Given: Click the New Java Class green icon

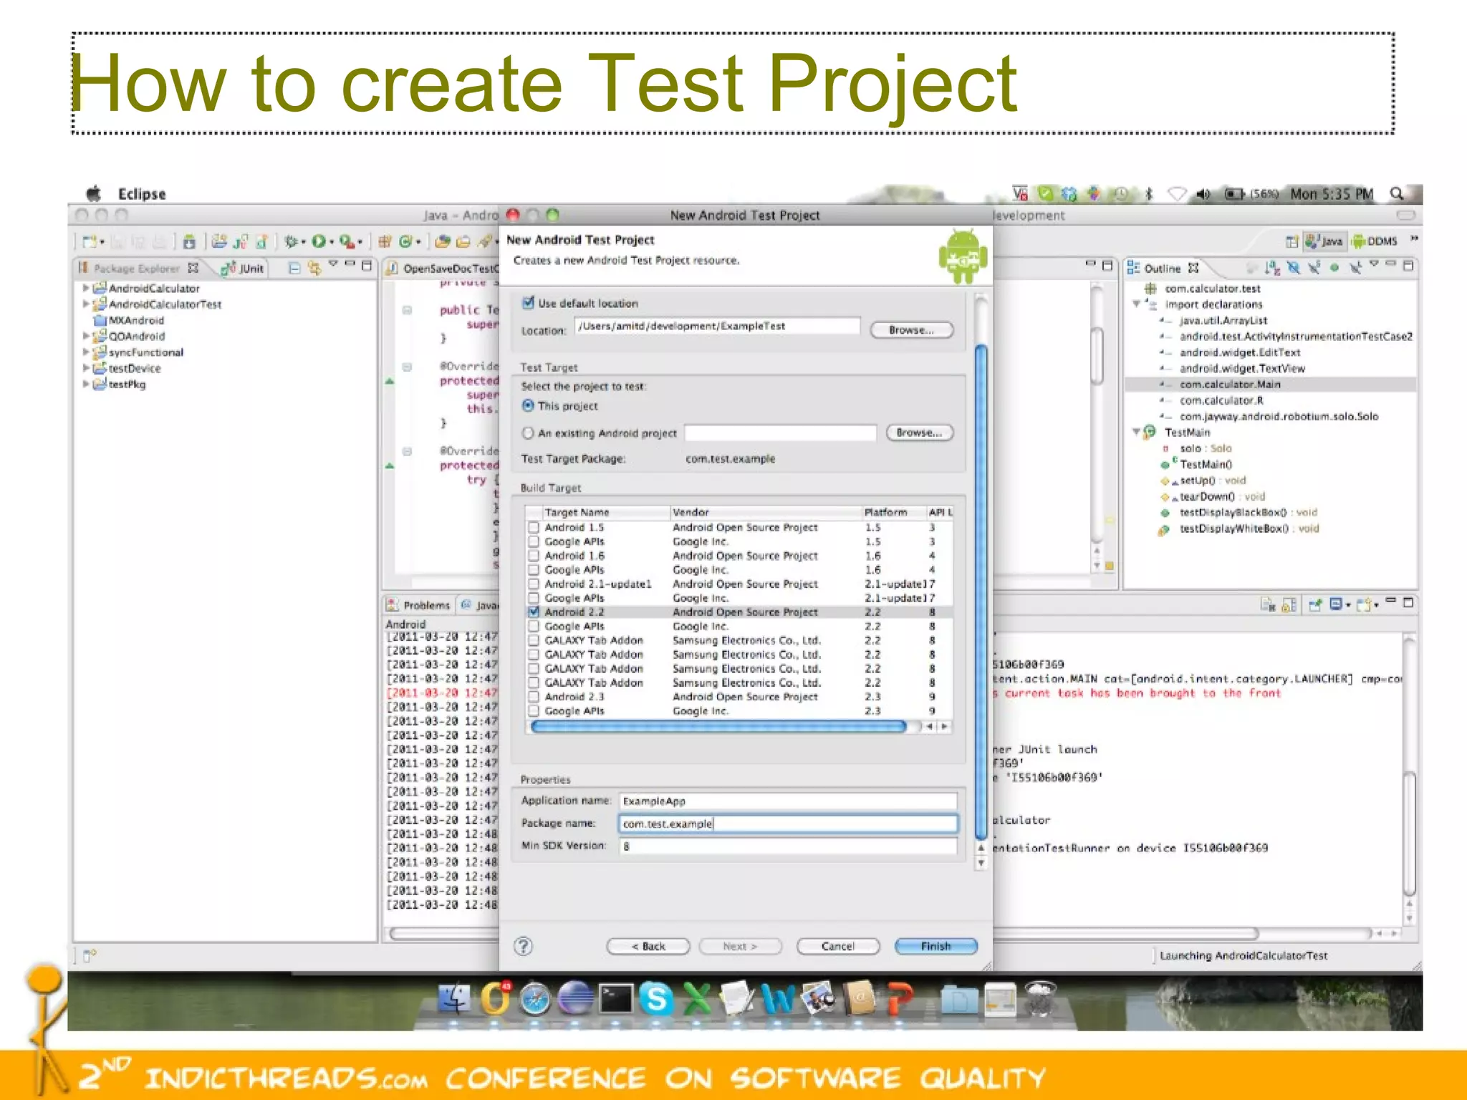Looking at the screenshot, I should tap(405, 242).
